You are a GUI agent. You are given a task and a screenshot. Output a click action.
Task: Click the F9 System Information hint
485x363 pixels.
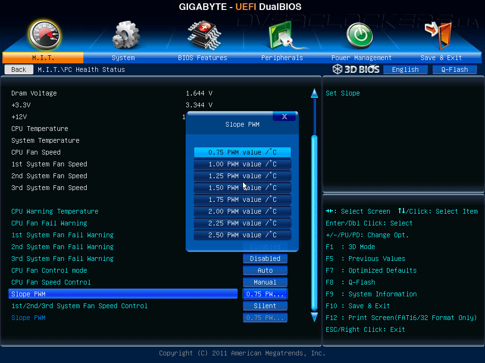pos(371,294)
